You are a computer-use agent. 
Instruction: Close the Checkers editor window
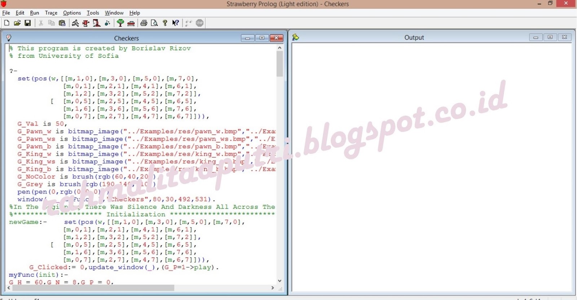[x=276, y=38]
